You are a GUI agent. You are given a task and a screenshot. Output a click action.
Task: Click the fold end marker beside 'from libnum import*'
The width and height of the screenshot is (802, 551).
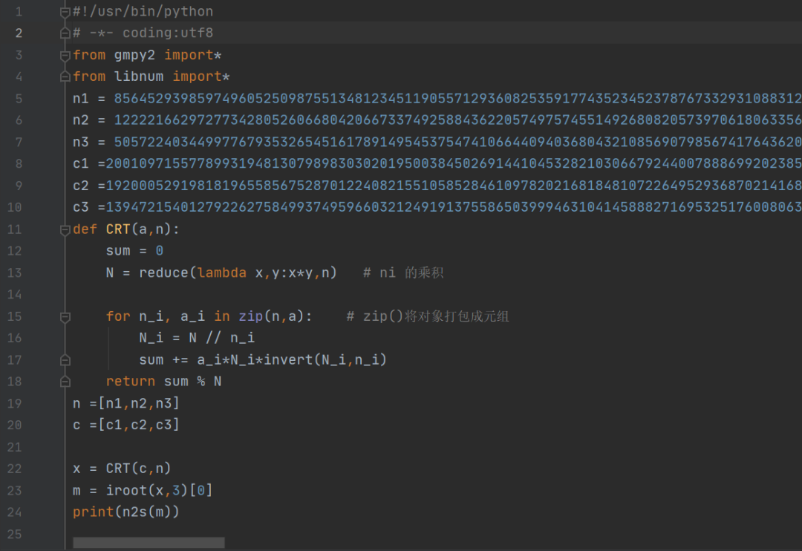coord(65,76)
